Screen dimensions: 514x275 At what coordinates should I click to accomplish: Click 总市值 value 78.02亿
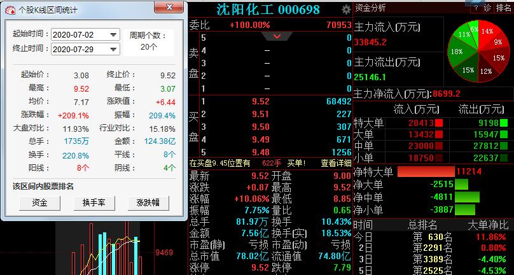click(253, 256)
